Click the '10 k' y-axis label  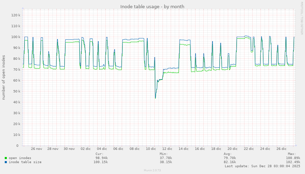tap(17, 135)
